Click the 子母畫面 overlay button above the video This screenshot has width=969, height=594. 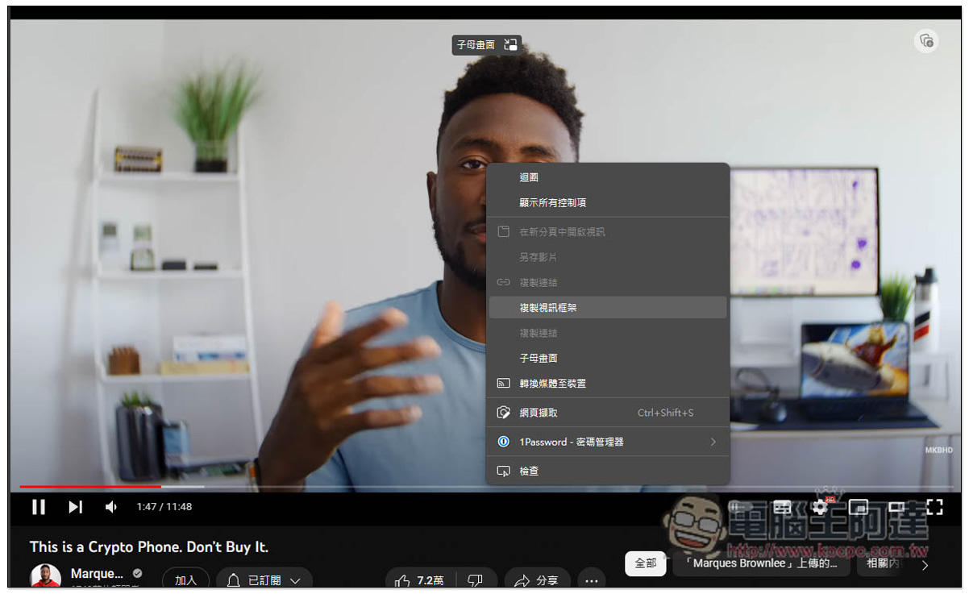tap(487, 45)
